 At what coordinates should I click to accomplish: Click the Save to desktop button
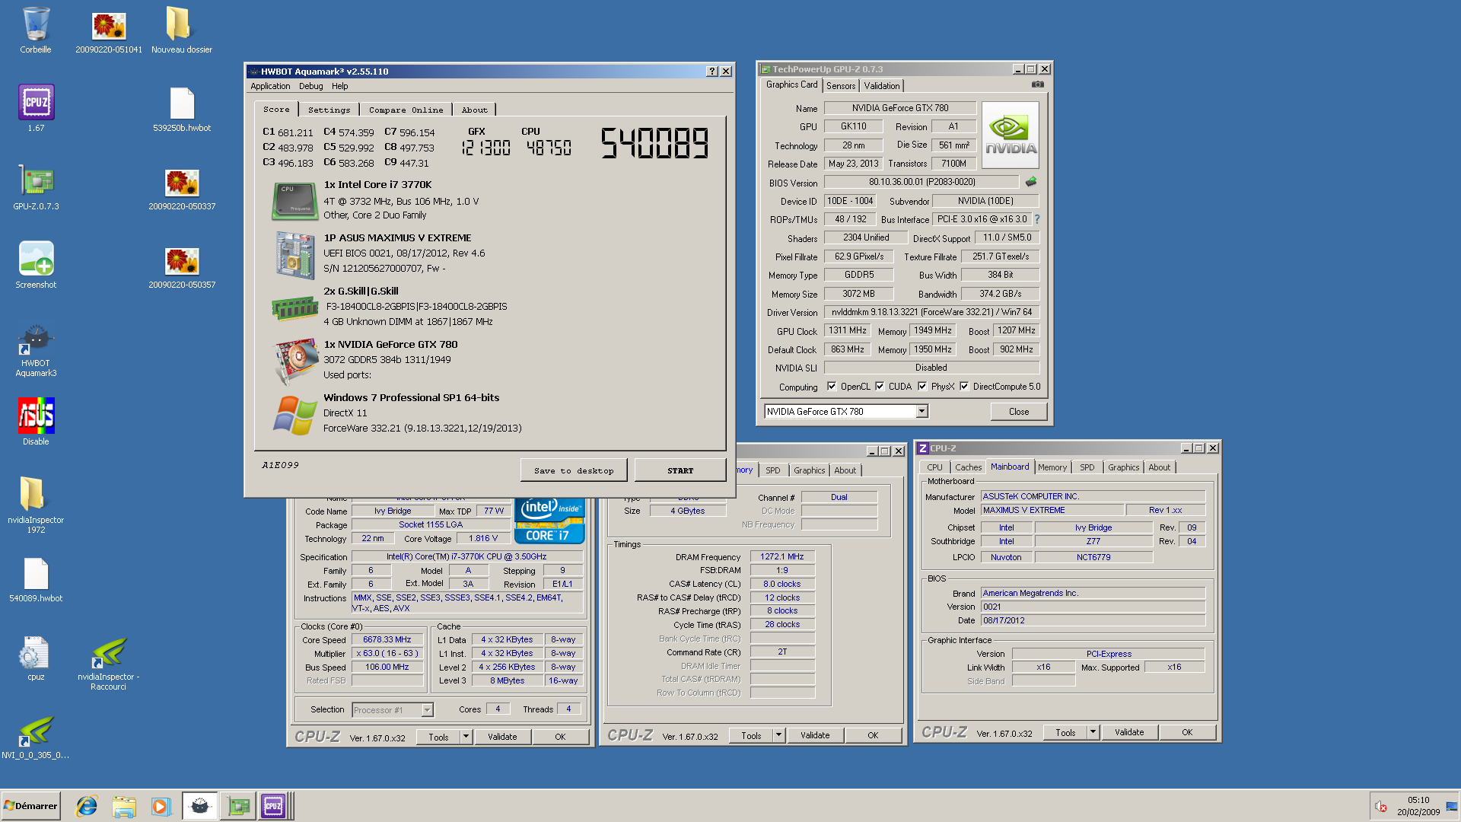[574, 470]
